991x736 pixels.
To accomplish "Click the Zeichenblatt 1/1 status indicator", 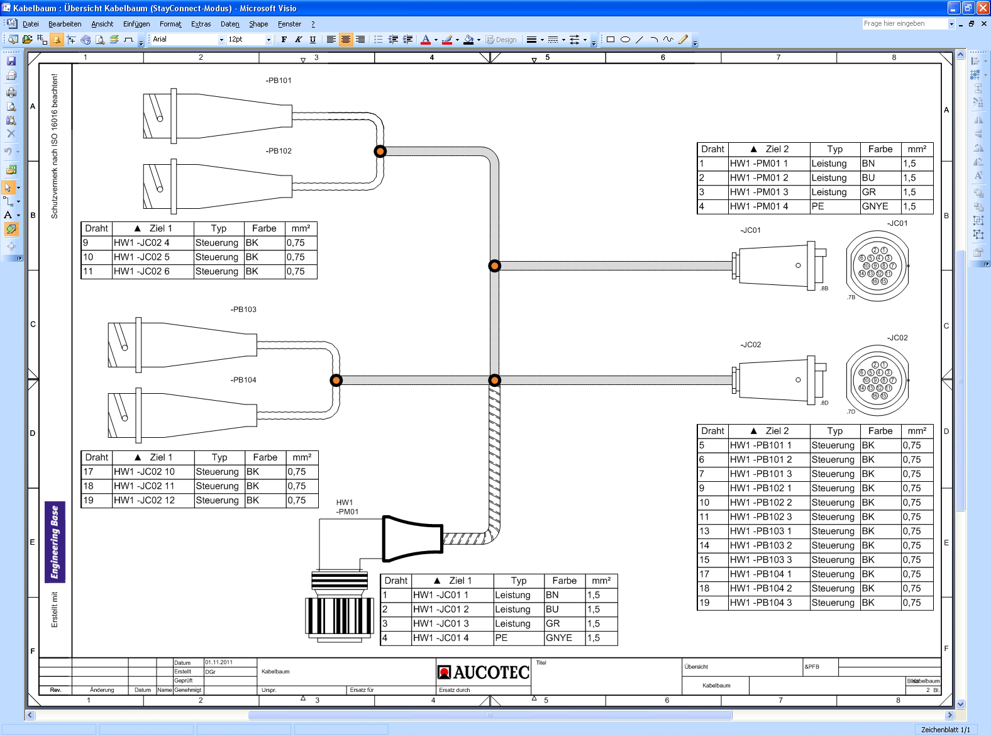I will click(945, 730).
